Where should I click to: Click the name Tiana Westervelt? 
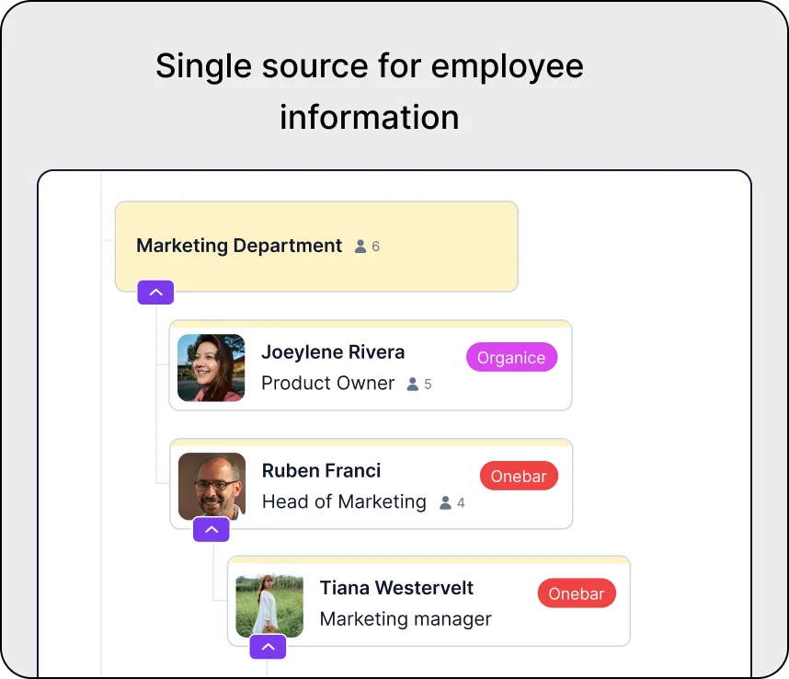396,588
